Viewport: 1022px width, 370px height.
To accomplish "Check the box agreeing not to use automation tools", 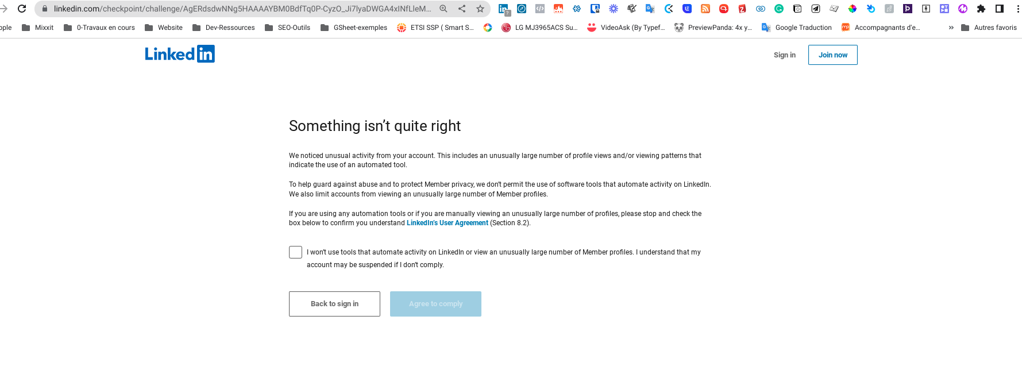I will click(x=295, y=252).
